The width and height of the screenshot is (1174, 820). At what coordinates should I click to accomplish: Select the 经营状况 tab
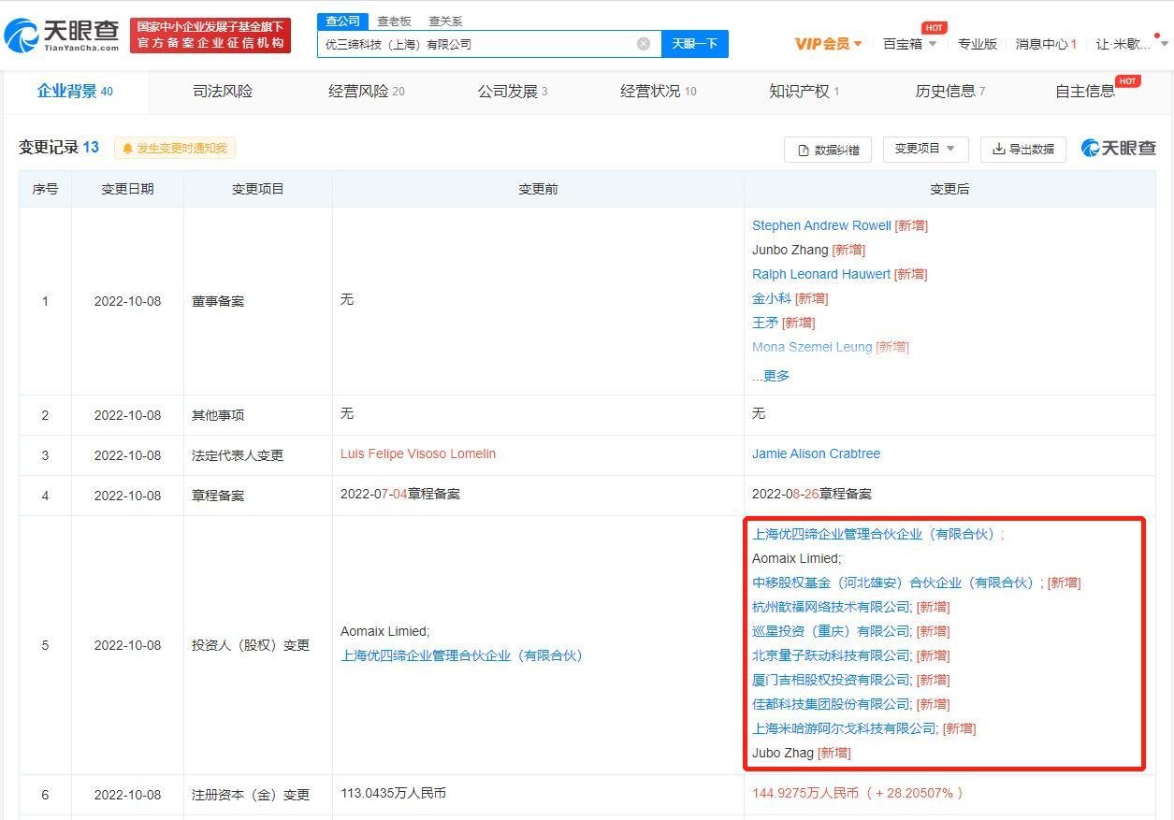click(x=659, y=91)
